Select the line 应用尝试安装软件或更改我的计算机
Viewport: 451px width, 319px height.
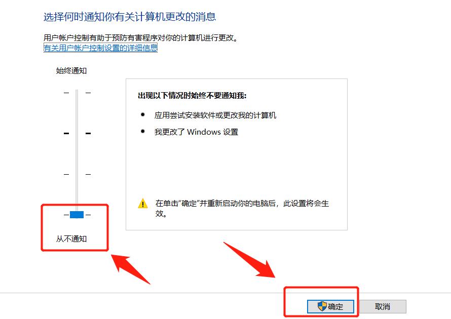pos(215,115)
